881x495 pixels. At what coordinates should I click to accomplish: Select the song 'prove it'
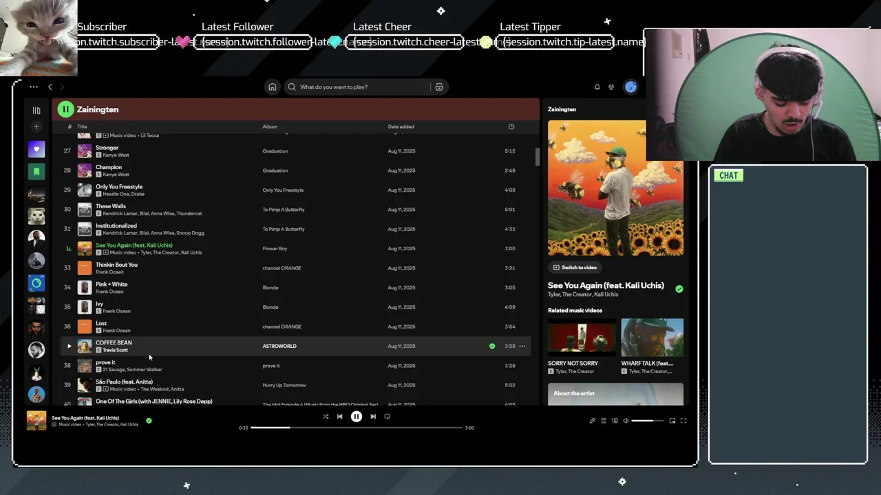tap(105, 362)
